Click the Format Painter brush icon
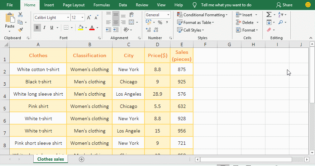 [x=20, y=30]
